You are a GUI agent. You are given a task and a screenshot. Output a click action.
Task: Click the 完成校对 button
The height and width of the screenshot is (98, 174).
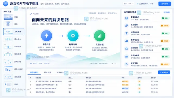point(164,4)
